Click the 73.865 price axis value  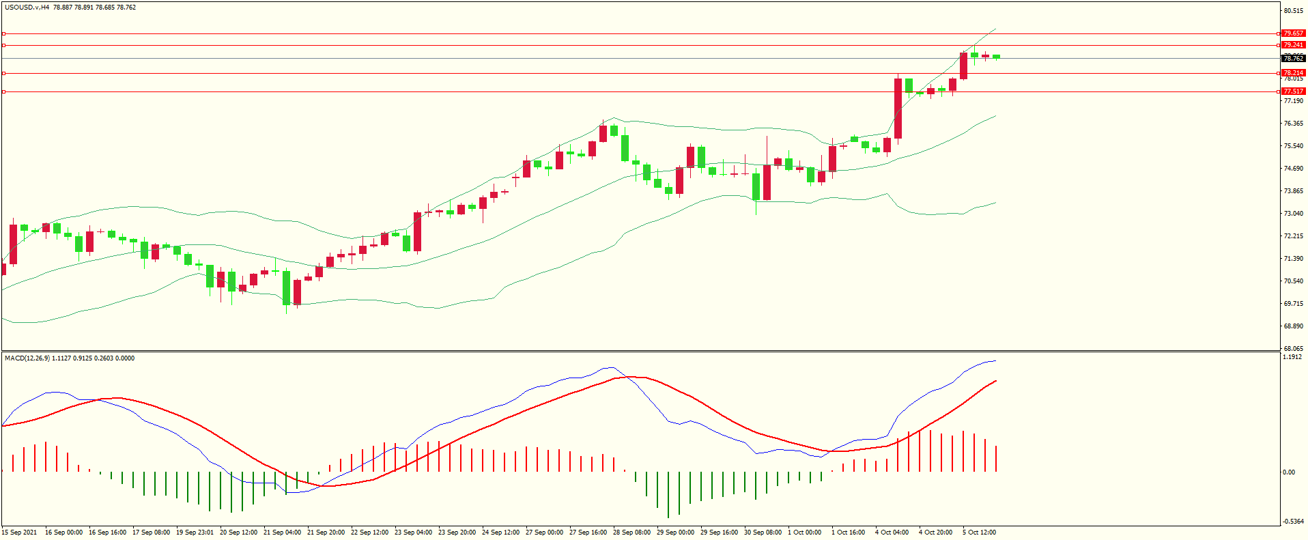click(1293, 191)
